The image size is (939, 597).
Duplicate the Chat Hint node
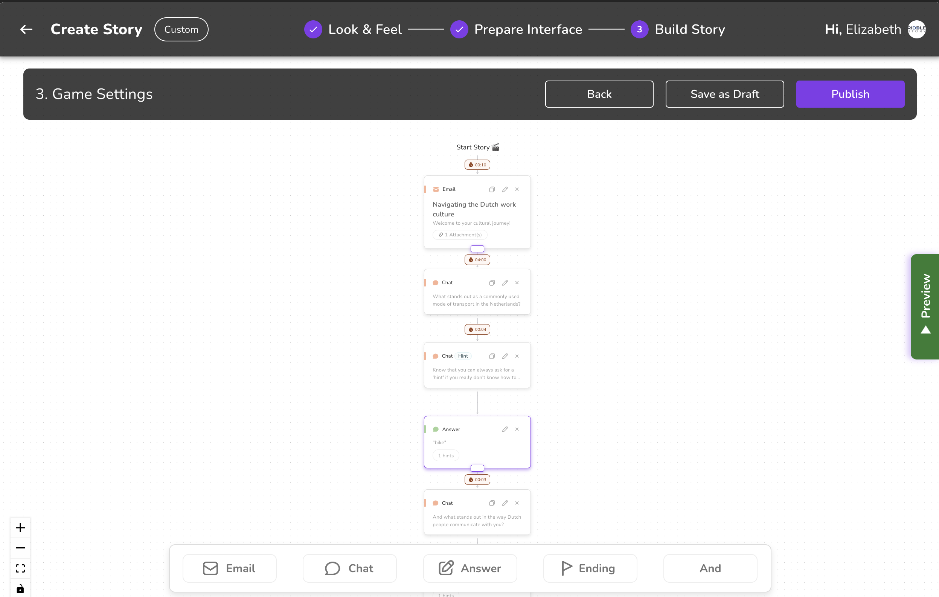[x=492, y=356]
